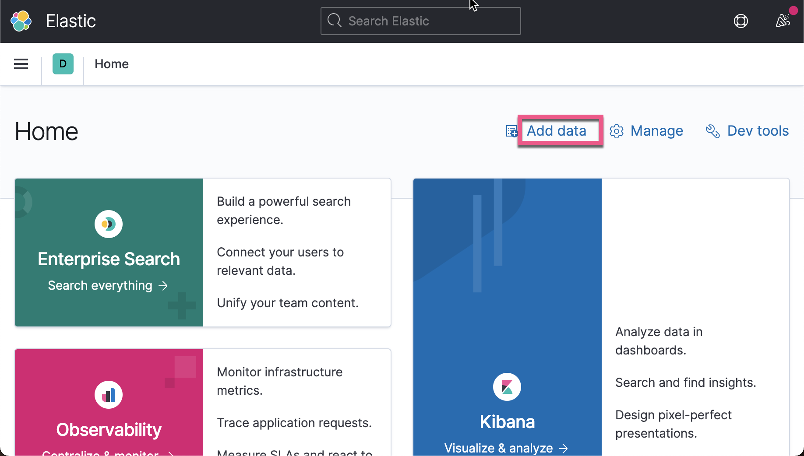Open Dev tools
804x456 pixels.
[x=758, y=131]
